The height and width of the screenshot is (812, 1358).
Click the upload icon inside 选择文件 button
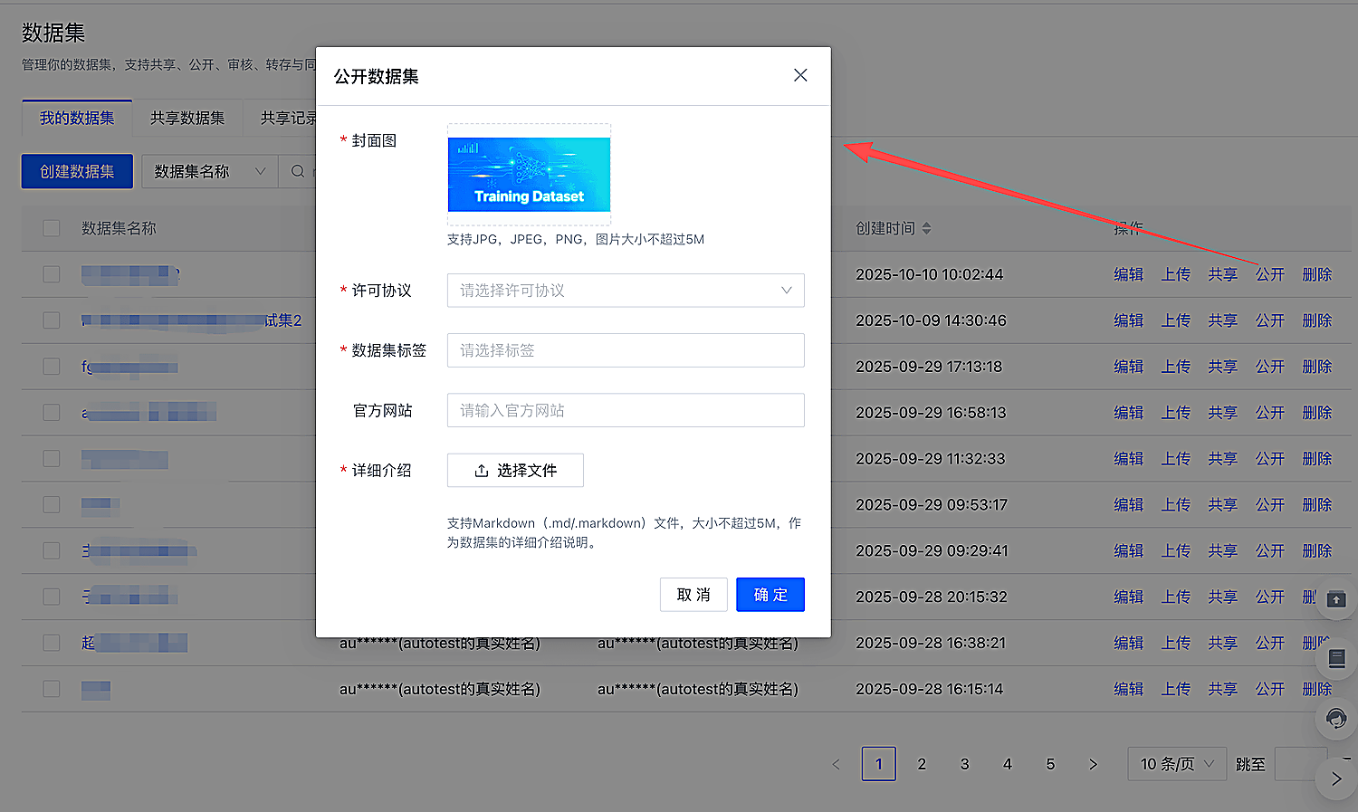pyautogui.click(x=482, y=471)
